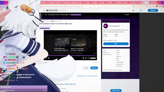Image resolution: width=164 pixels, height=92 pixels.
Task: Downvote the post in the black header
Action: 43,15
